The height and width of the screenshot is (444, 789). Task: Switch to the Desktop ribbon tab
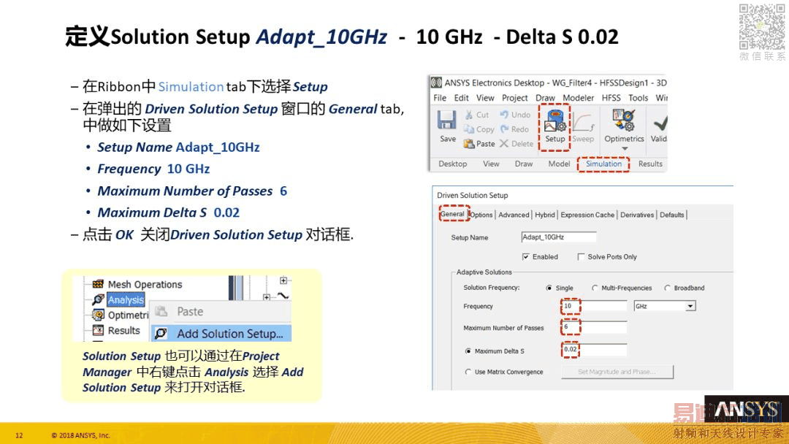[452, 164]
